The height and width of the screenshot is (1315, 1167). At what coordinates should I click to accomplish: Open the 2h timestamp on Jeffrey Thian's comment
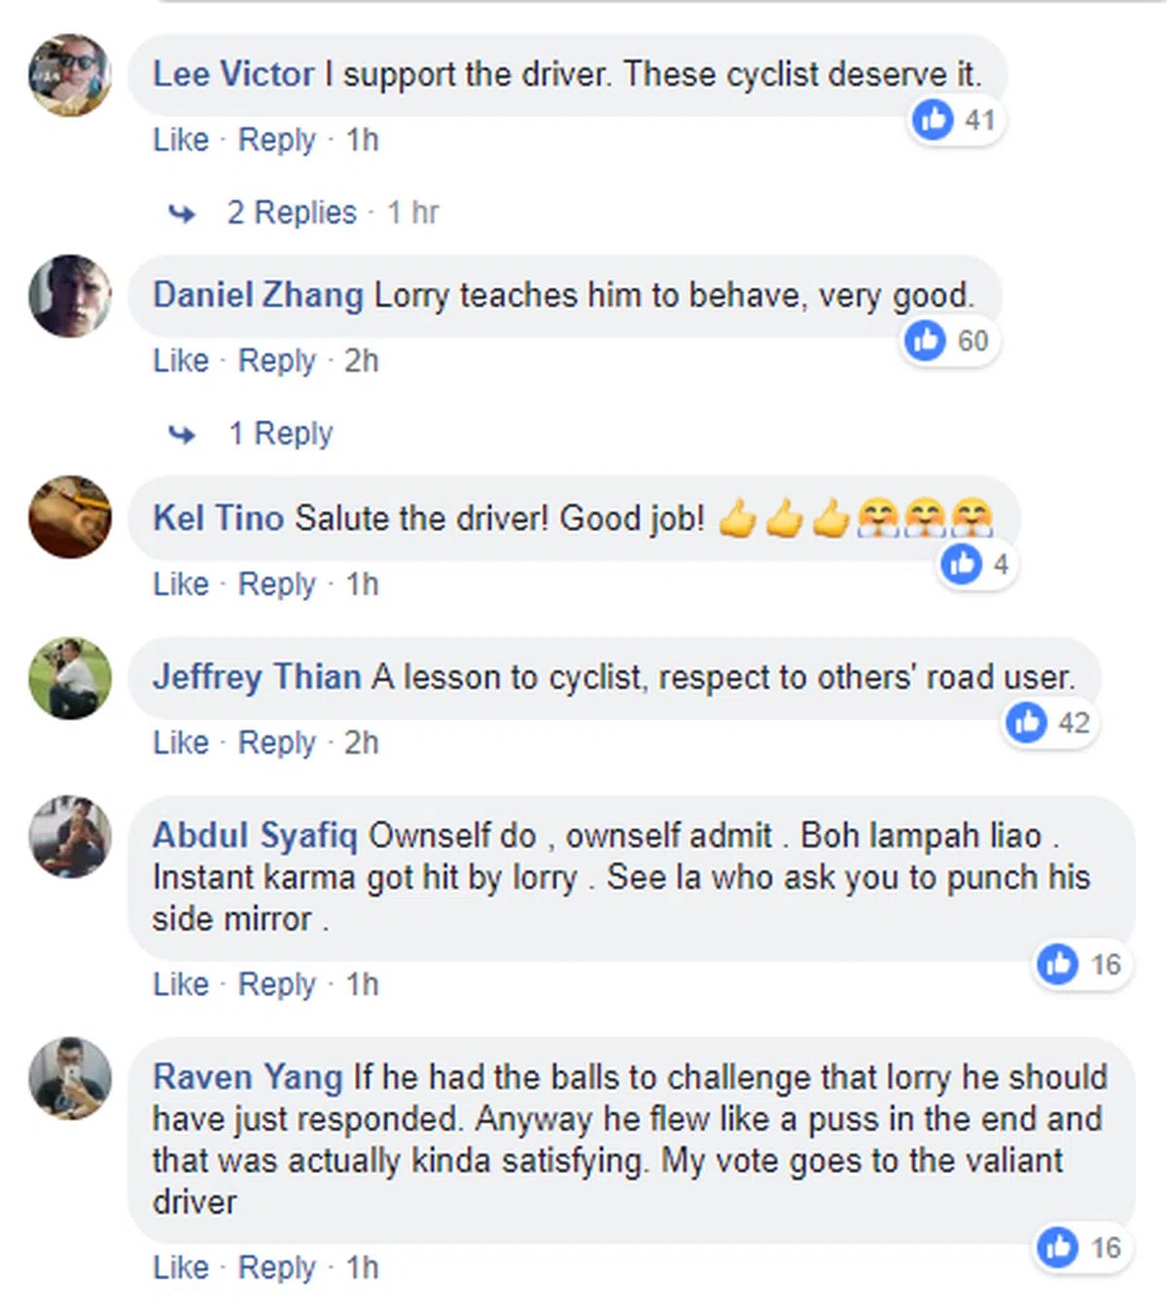coord(362,743)
